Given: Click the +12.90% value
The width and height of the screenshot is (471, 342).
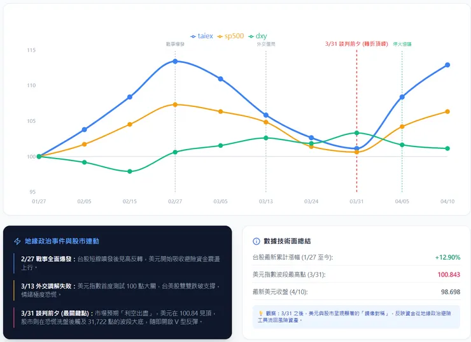Looking at the screenshot, I should tap(447, 257).
